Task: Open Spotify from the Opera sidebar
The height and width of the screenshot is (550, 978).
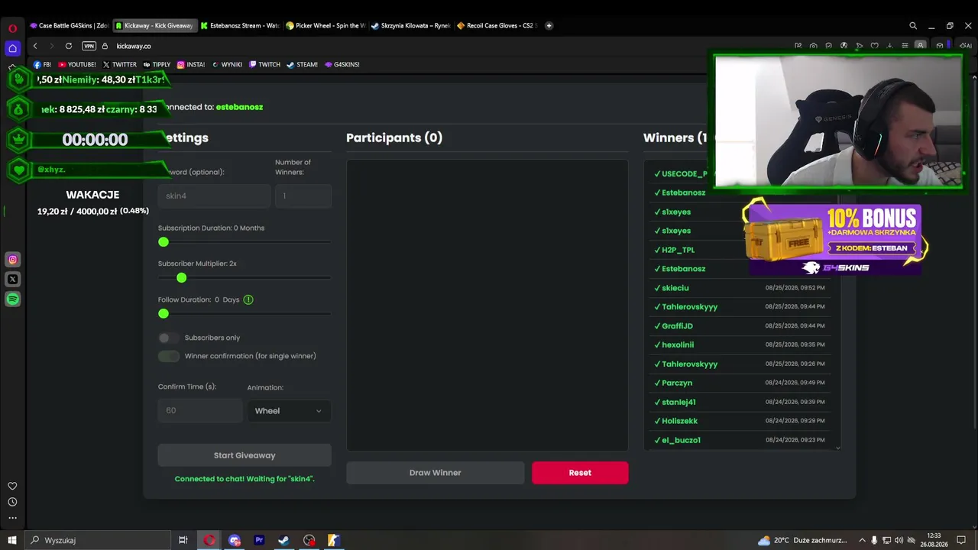Action: [x=12, y=299]
